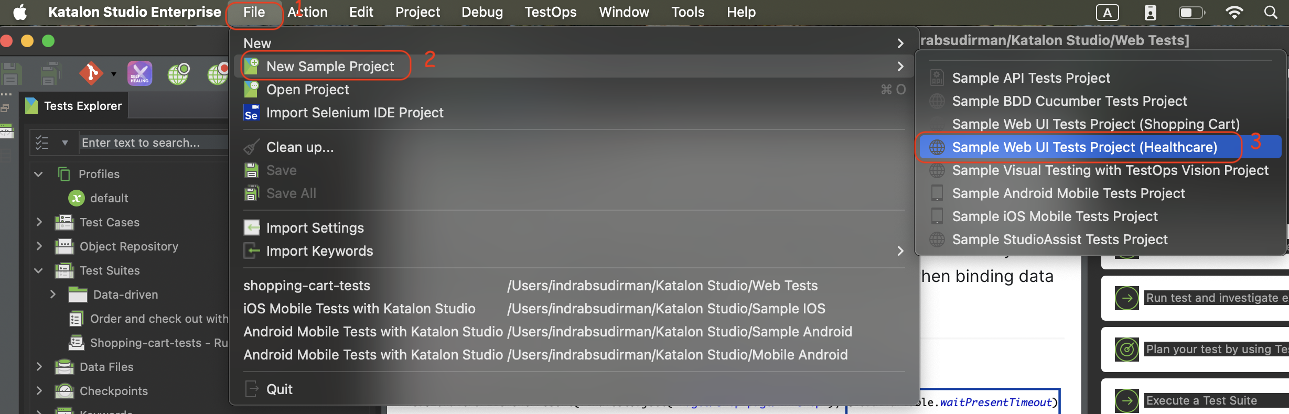Expand the Test Cases tree node
The height and width of the screenshot is (414, 1289).
point(38,222)
